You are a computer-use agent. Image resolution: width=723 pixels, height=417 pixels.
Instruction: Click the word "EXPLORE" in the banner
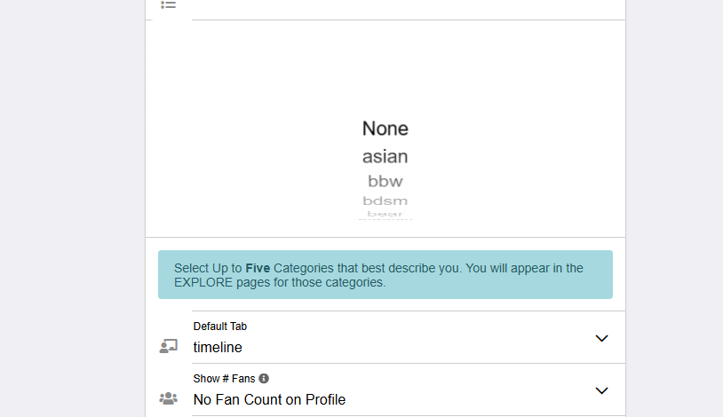tap(203, 283)
